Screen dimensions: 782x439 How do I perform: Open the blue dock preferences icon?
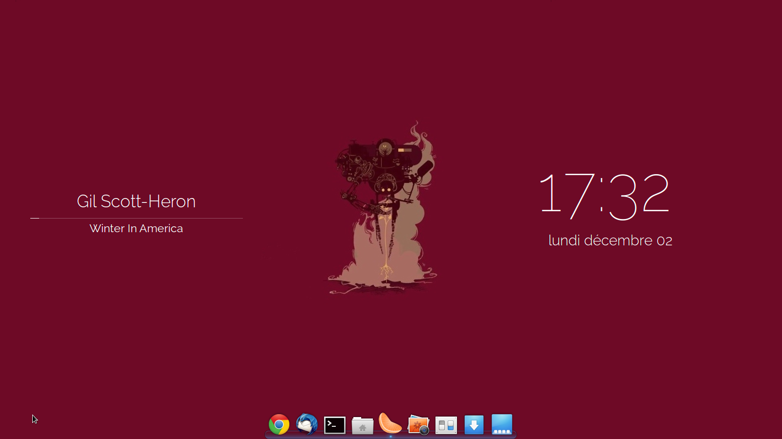(502, 424)
